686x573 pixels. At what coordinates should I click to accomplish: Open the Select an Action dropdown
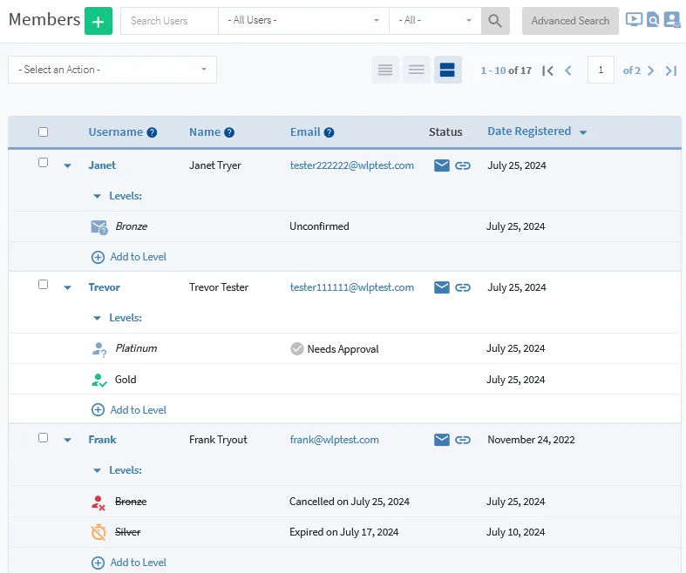tap(112, 70)
